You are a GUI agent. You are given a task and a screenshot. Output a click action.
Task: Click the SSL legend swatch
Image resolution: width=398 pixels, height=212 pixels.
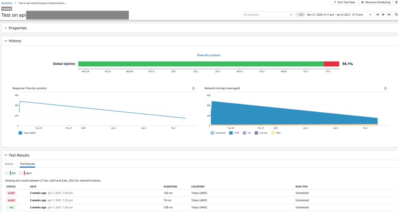point(244,133)
